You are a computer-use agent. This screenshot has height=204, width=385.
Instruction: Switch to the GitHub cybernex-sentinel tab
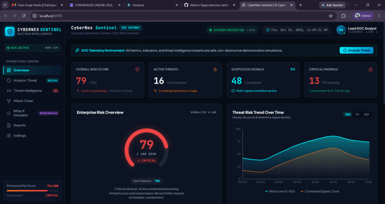209,5
